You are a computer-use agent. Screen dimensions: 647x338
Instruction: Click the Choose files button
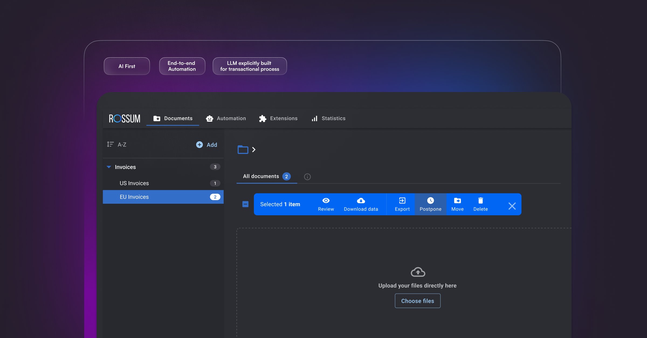click(x=417, y=301)
